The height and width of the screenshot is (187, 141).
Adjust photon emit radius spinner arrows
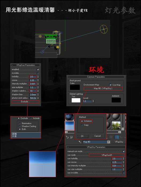tap(38, 98)
